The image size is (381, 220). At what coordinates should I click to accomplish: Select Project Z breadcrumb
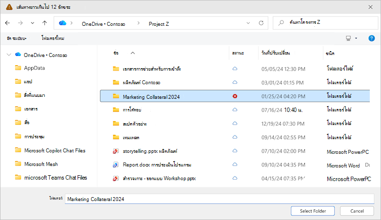(x=159, y=24)
